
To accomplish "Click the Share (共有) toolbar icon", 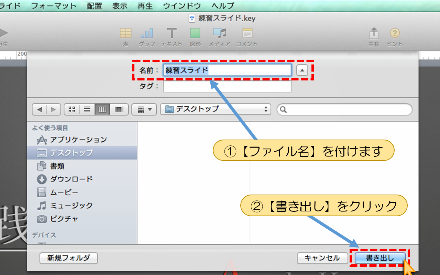I will 374,33.
